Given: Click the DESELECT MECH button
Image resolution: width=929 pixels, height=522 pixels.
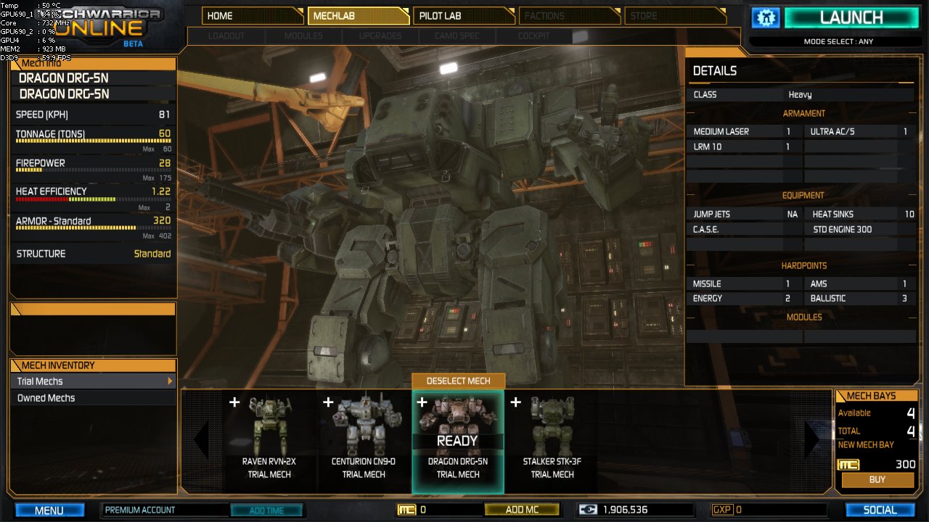Looking at the screenshot, I should coord(458,381).
